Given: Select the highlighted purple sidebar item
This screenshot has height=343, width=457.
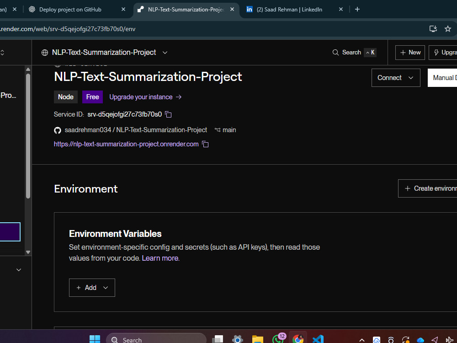Looking at the screenshot, I should (10, 232).
